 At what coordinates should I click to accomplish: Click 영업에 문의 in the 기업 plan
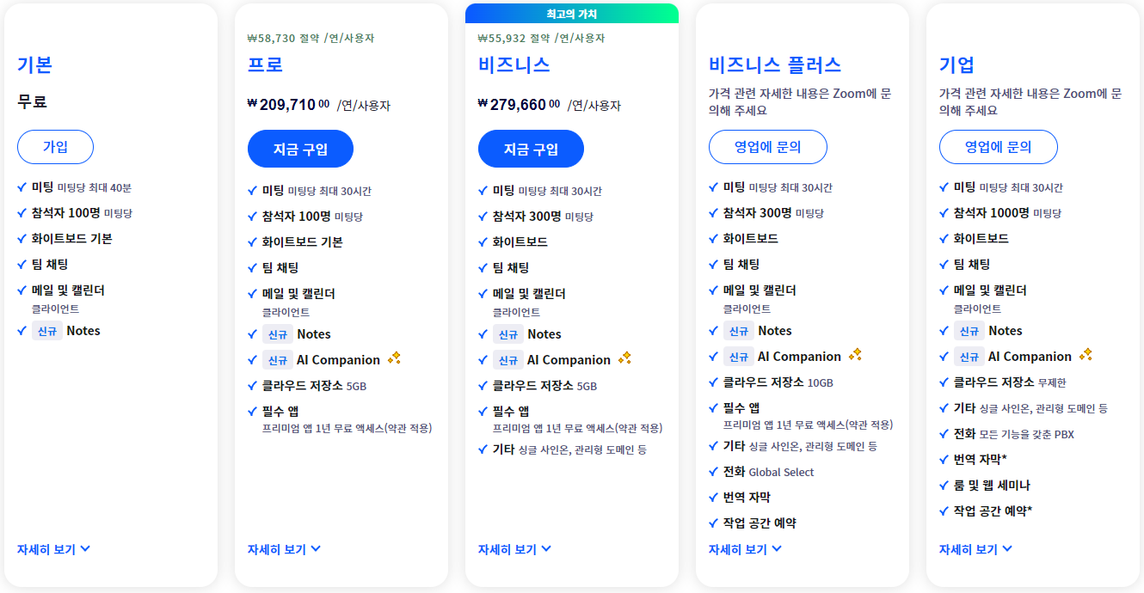tap(998, 147)
